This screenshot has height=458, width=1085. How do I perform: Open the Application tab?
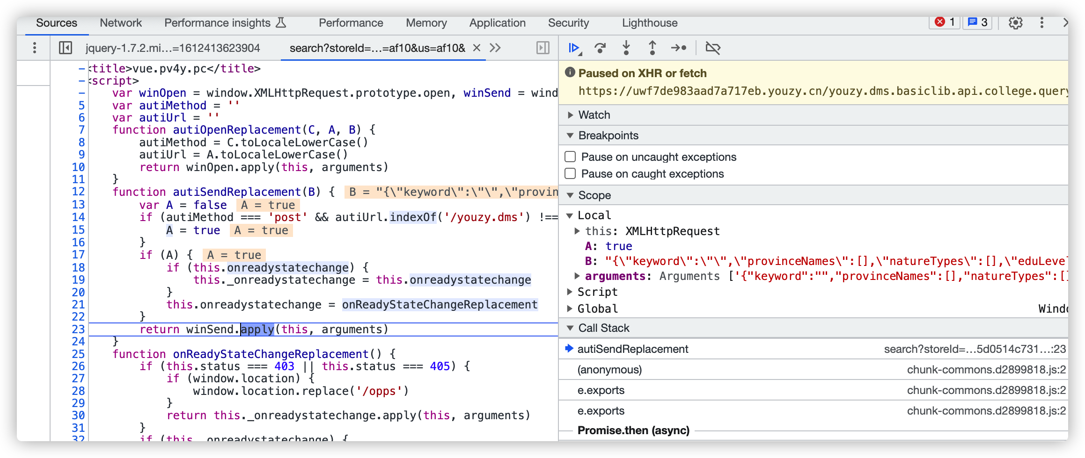pos(498,23)
